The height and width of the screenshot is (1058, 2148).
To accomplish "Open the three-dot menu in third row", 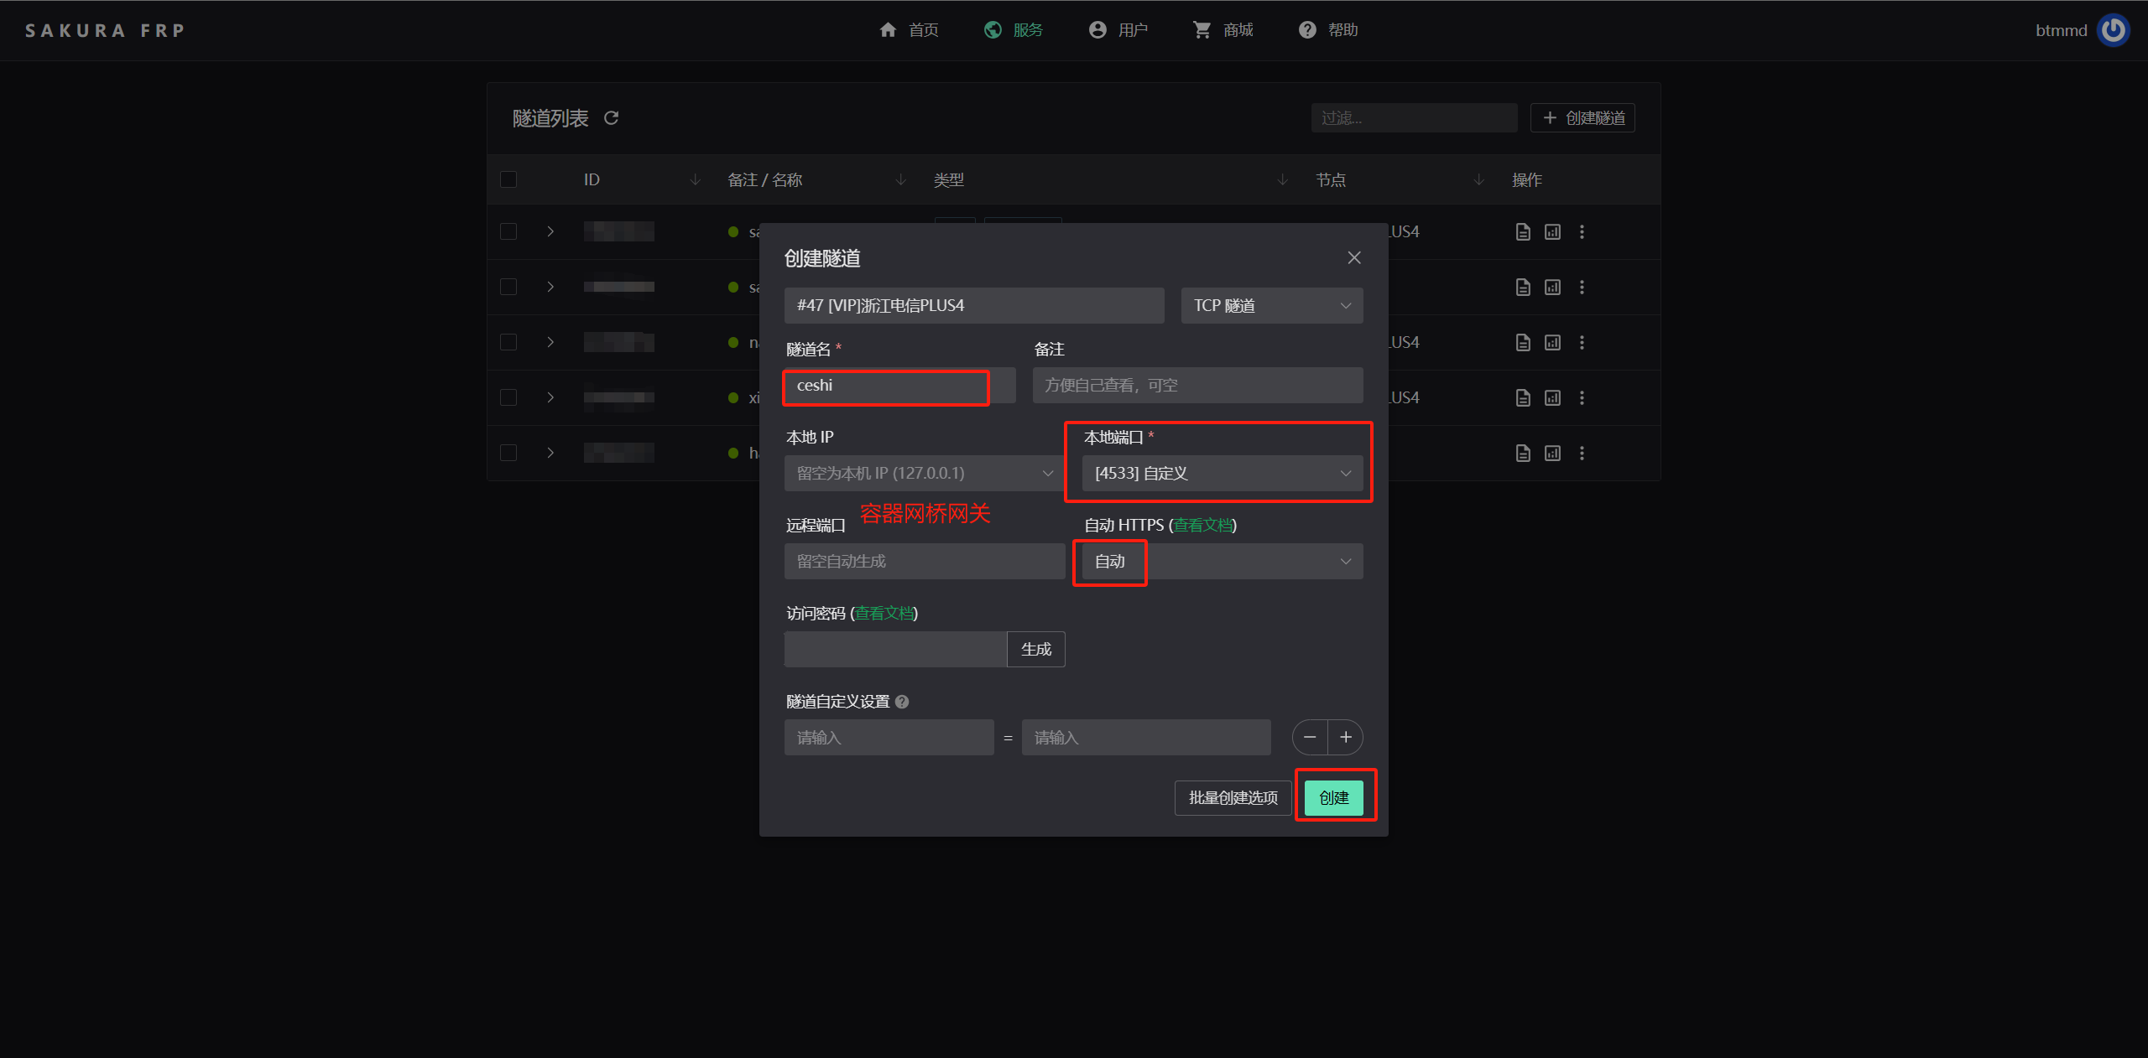I will [1582, 343].
